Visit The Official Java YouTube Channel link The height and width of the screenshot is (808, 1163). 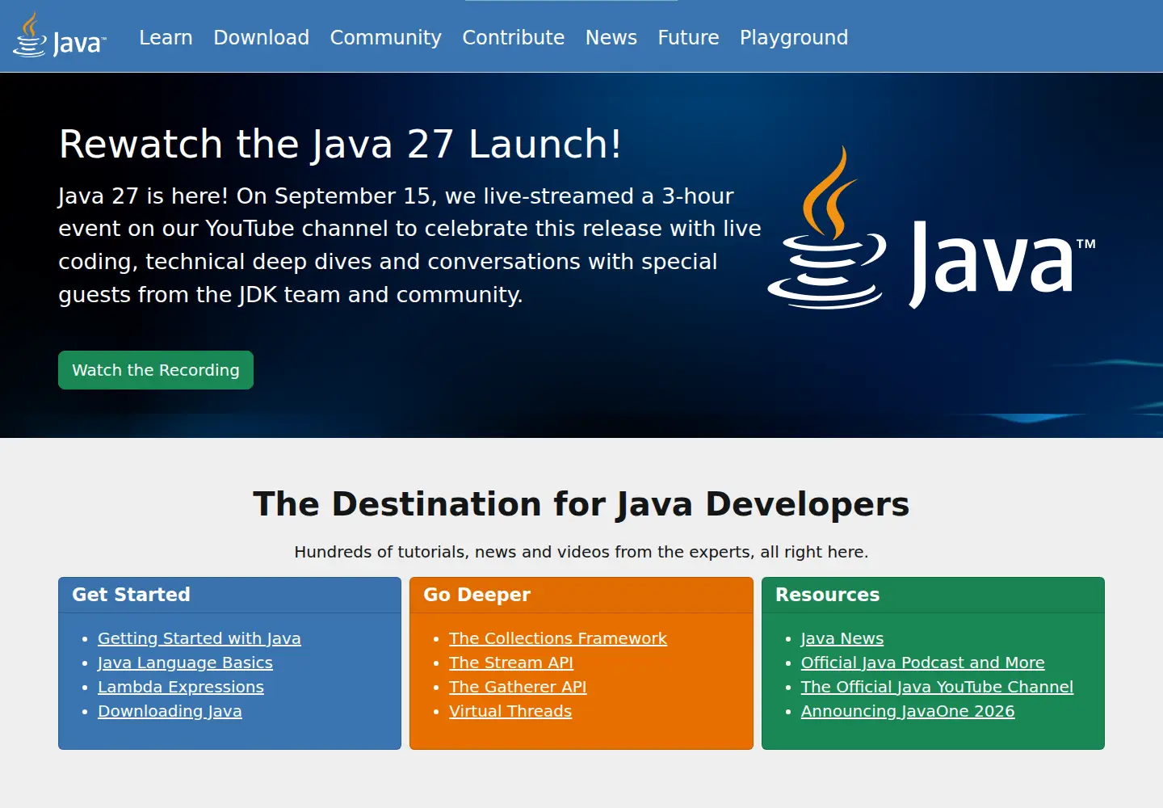click(x=937, y=687)
